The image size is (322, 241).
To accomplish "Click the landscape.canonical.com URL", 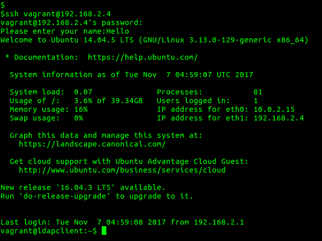I will click(x=92, y=144).
